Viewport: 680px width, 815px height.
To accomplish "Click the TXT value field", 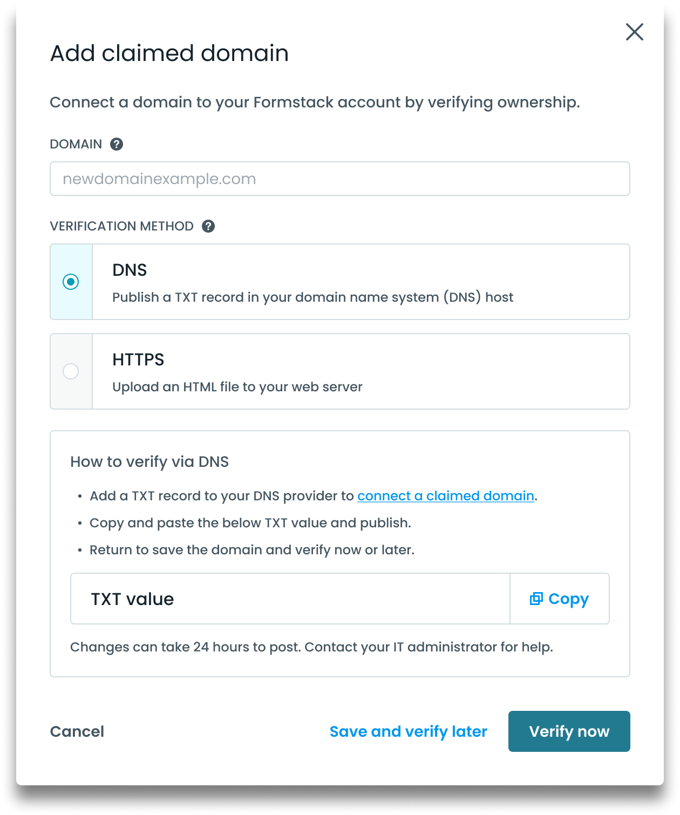I will 290,599.
